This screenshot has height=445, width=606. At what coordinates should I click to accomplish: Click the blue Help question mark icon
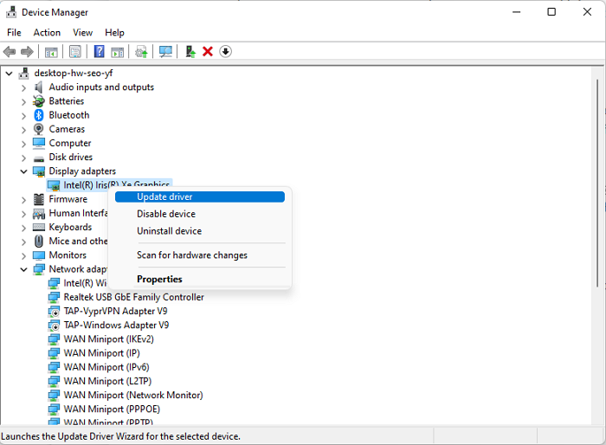coord(99,52)
